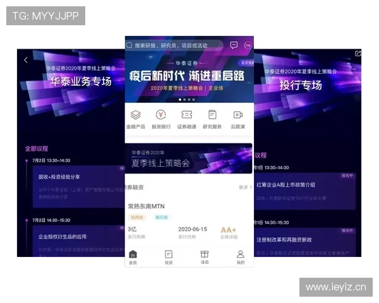
Task: Open the 研究服务 document icon
Action: click(212, 115)
